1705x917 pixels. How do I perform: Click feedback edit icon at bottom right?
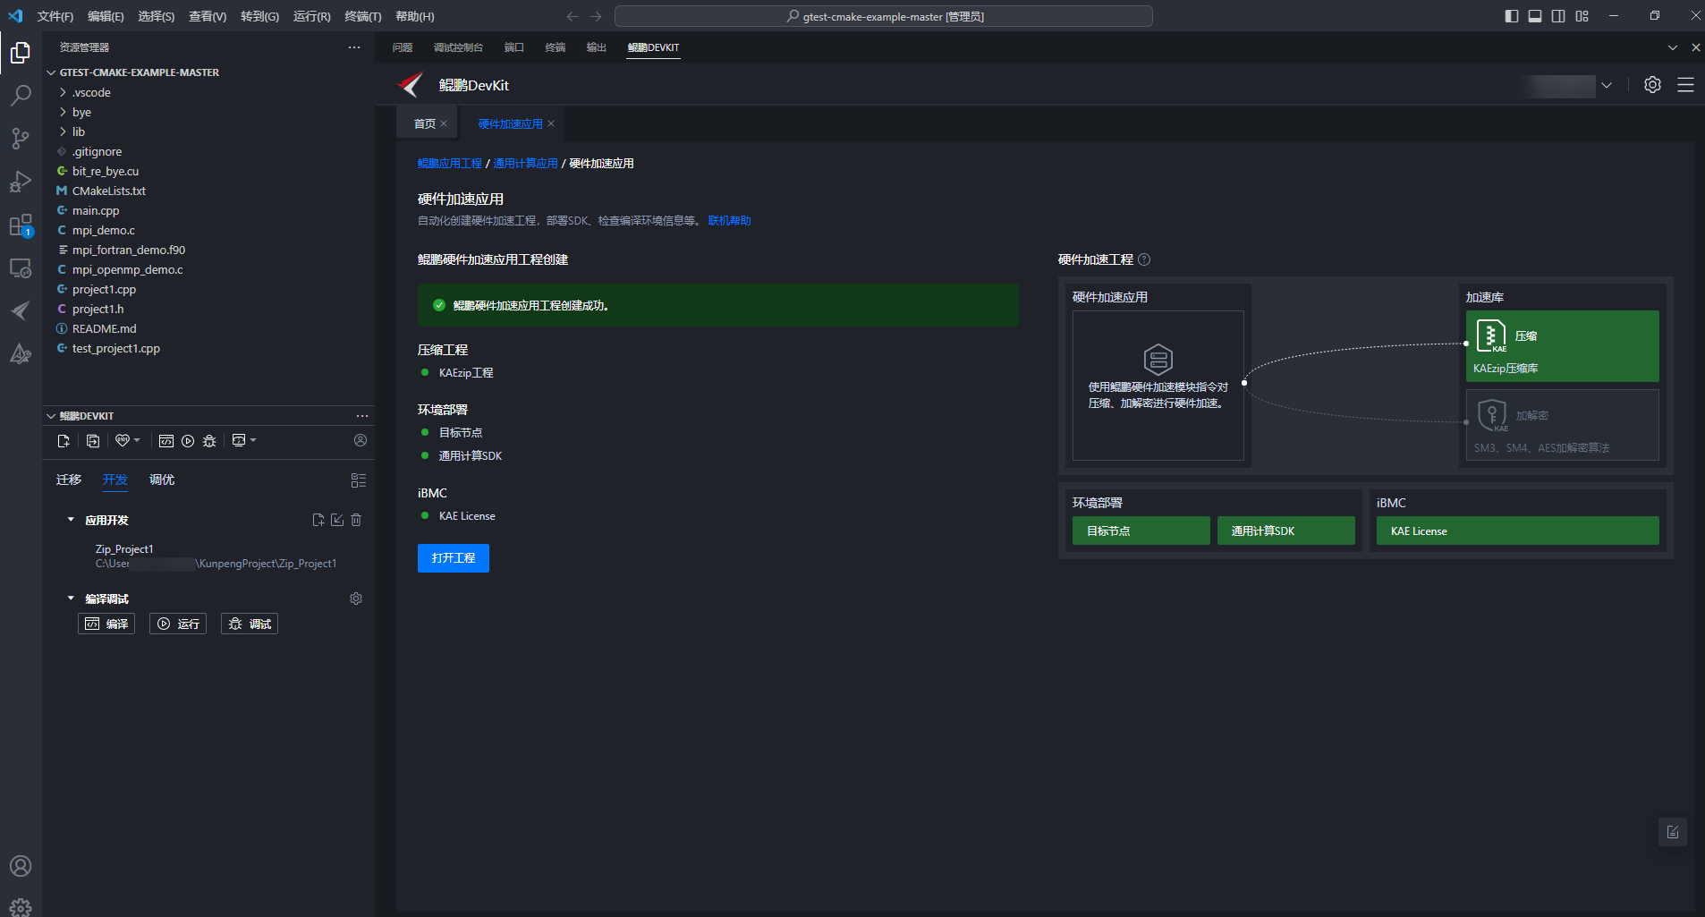1673,832
